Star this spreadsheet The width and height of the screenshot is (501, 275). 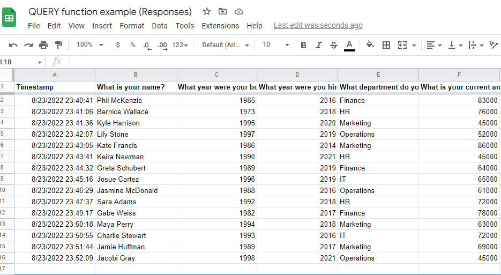point(207,12)
